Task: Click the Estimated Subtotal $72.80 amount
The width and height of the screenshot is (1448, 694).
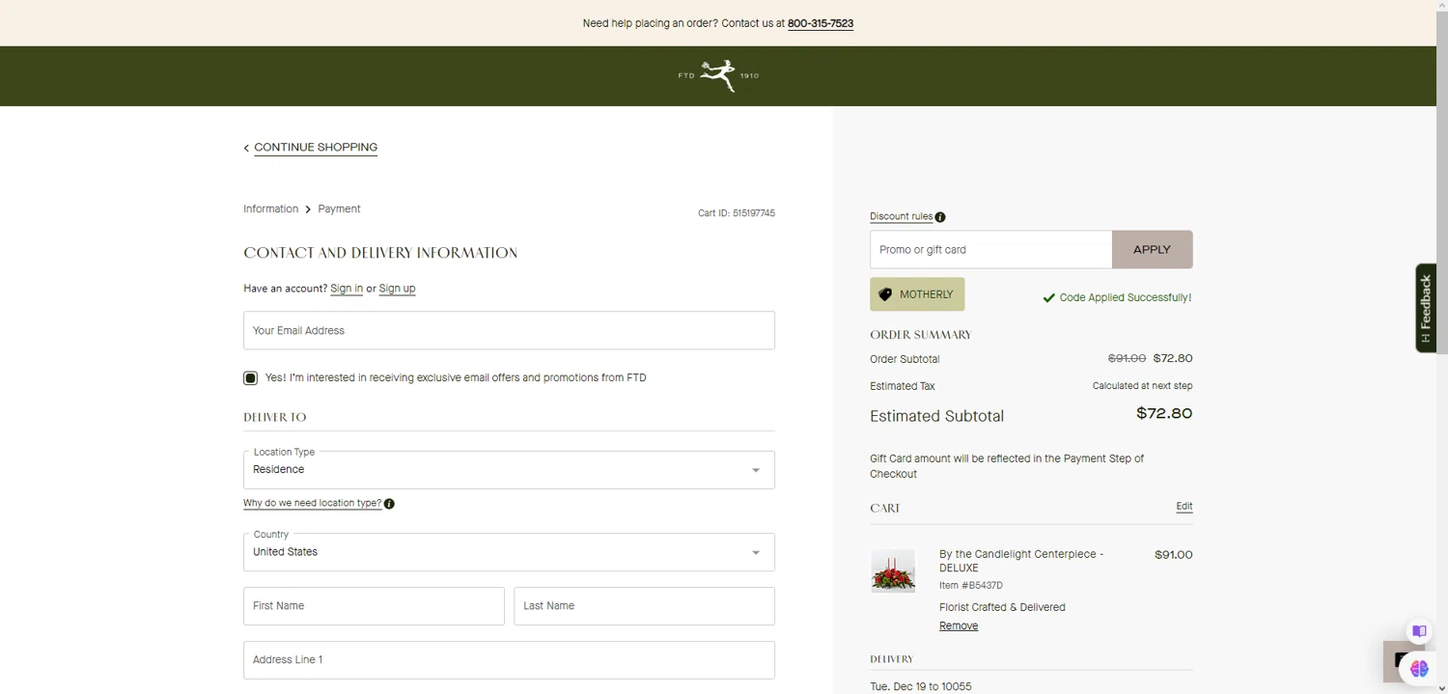Action: (1164, 413)
